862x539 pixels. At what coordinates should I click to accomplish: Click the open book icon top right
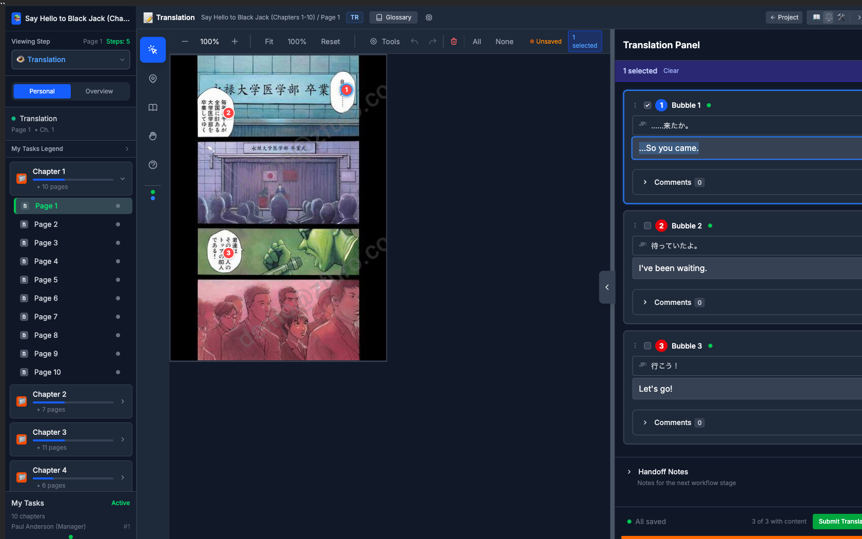pos(816,17)
